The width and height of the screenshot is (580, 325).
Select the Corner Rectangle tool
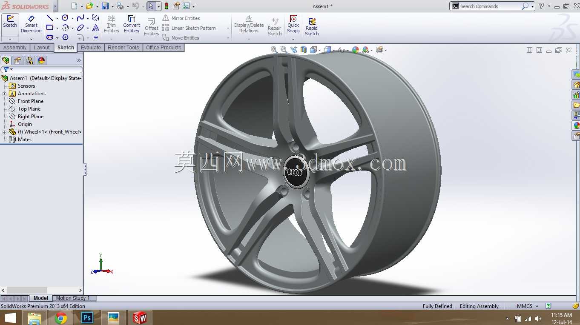tap(50, 28)
